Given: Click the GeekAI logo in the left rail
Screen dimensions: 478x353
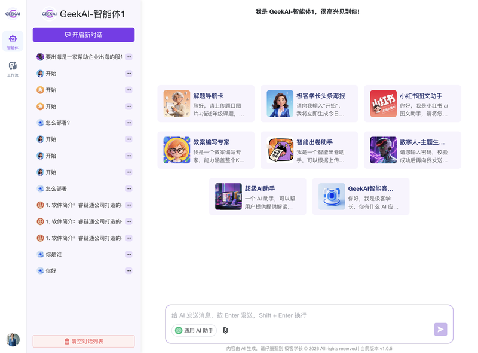Looking at the screenshot, I should [x=13, y=14].
